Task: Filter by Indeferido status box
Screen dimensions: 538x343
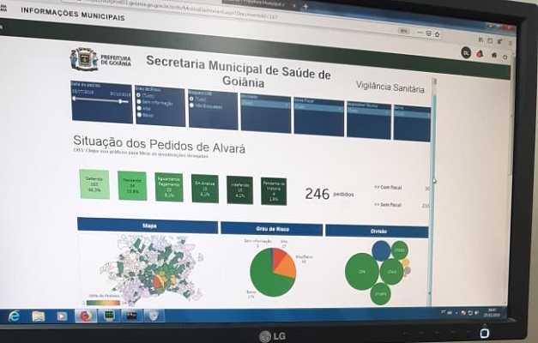Action: 240,190
